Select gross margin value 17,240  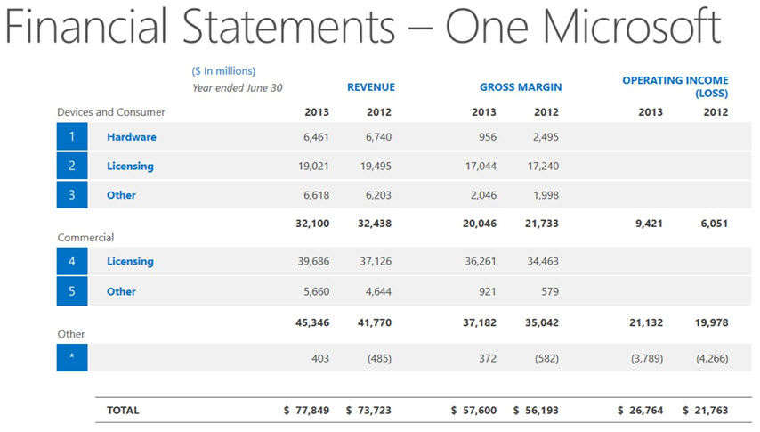pos(543,166)
